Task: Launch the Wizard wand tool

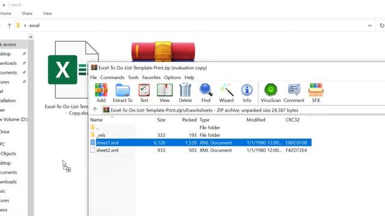Action: click(x=226, y=93)
